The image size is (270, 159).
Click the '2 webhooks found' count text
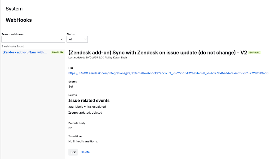13,46
